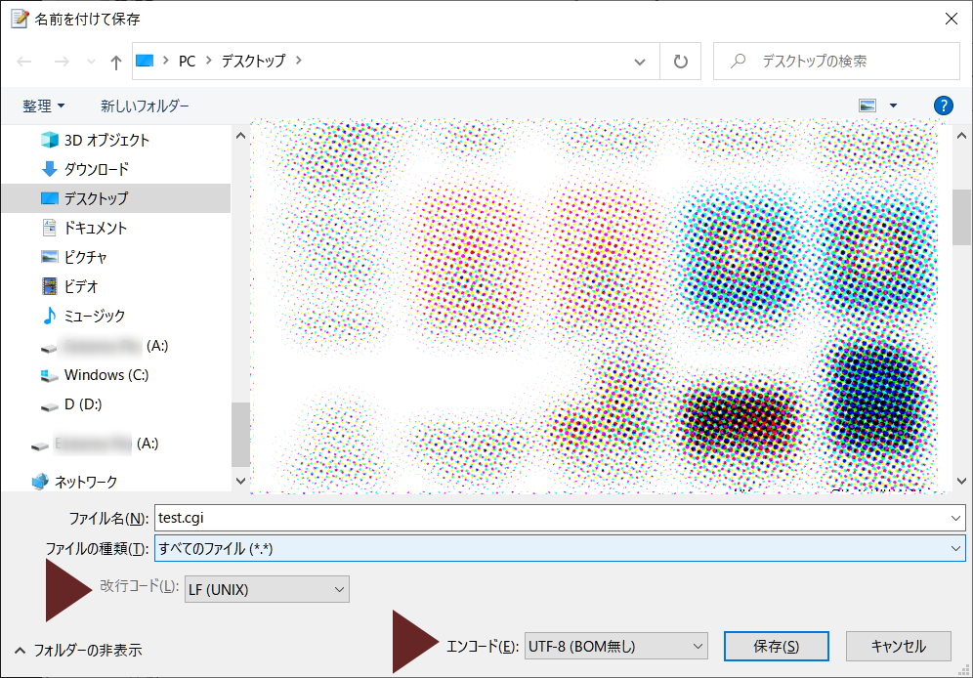Focus the デスクトップの検索 search box
This screenshot has width=973, height=678.
836,61
